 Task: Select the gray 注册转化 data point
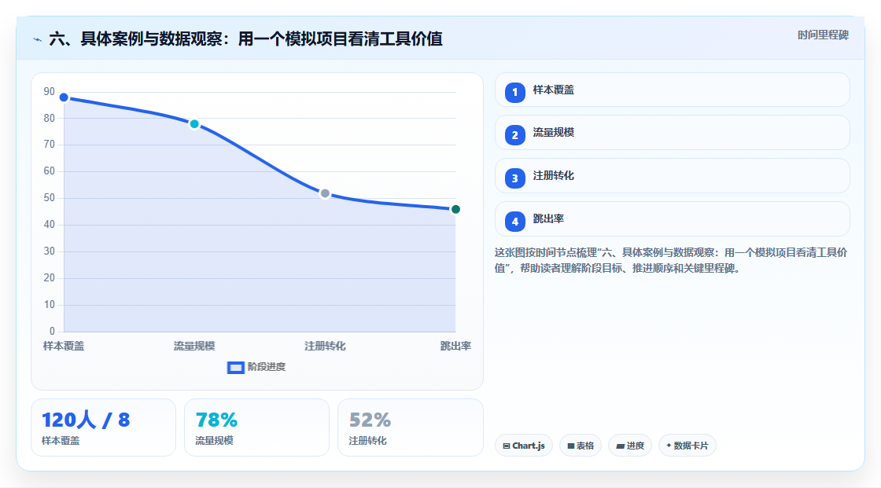coord(325,193)
